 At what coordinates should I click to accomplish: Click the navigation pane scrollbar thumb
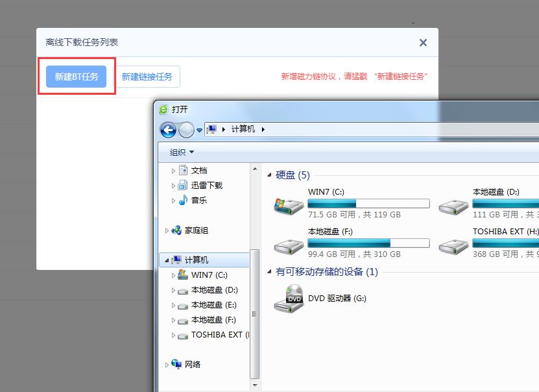tap(255, 314)
